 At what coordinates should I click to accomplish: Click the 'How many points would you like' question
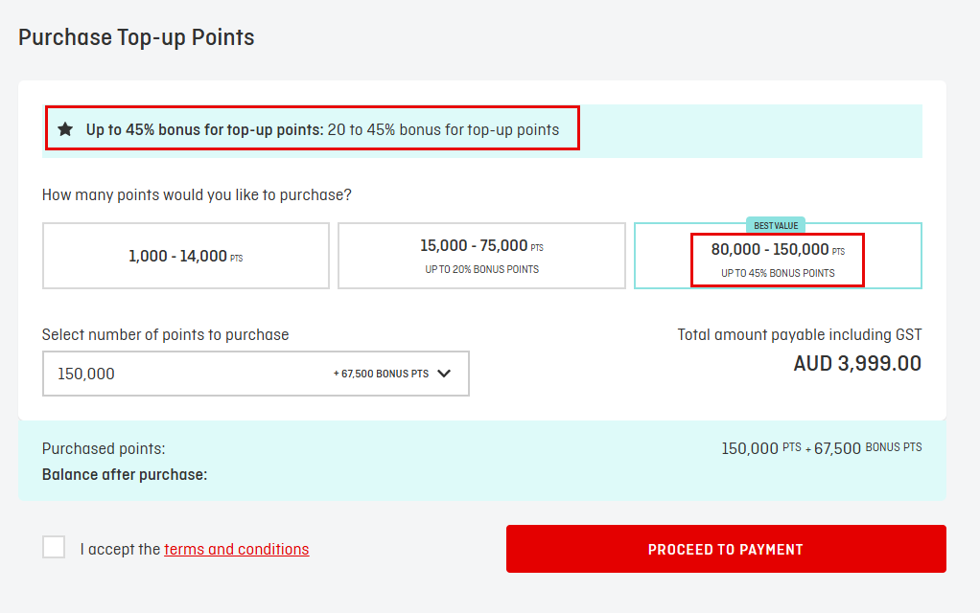click(197, 194)
